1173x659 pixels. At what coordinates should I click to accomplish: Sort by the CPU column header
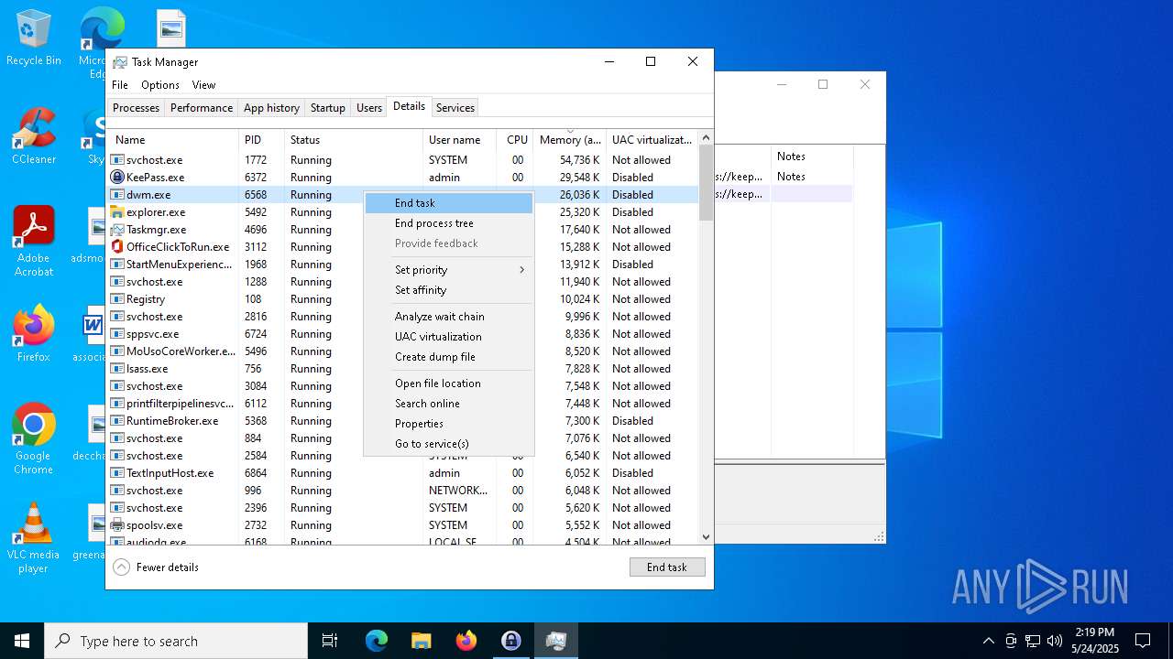click(517, 139)
